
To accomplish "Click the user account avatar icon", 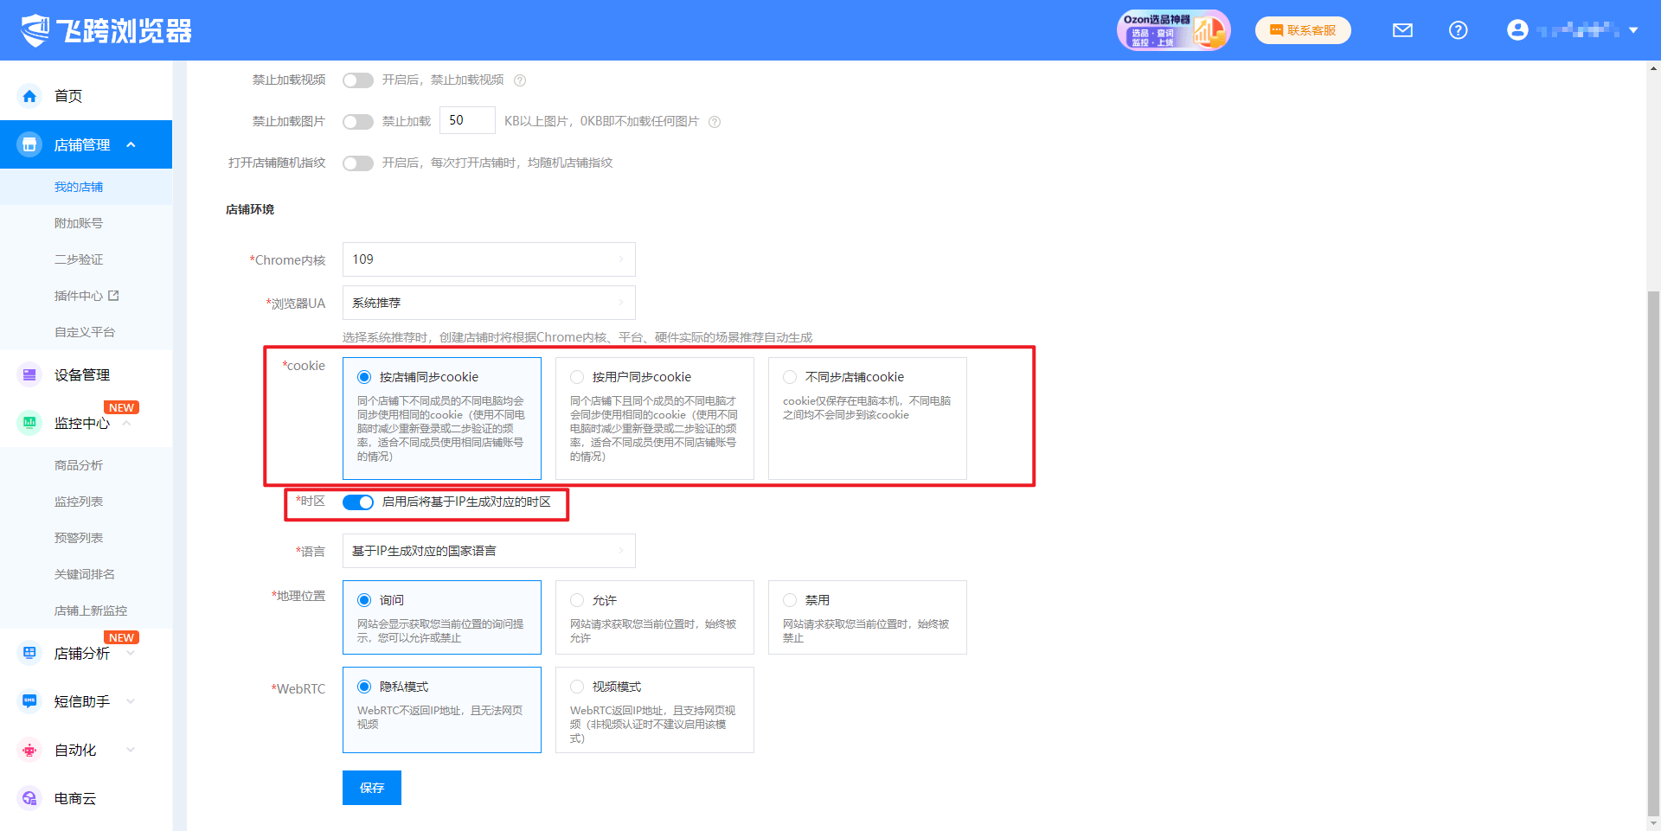I will tap(1517, 30).
